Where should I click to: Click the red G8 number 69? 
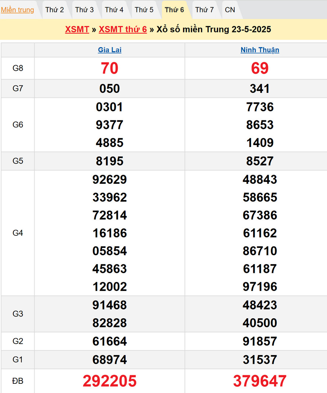tap(260, 68)
